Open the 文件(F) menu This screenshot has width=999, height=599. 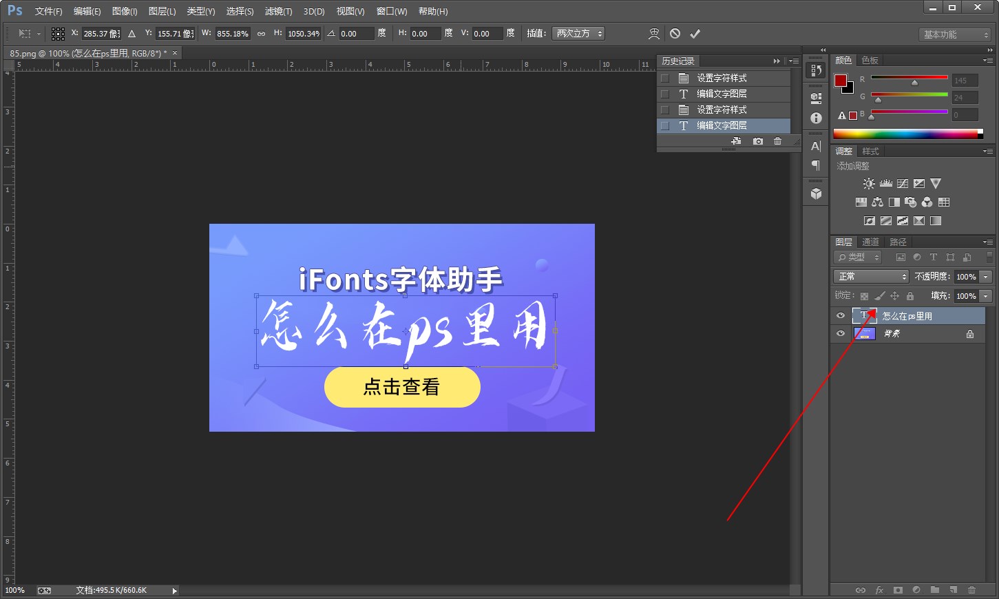click(48, 12)
